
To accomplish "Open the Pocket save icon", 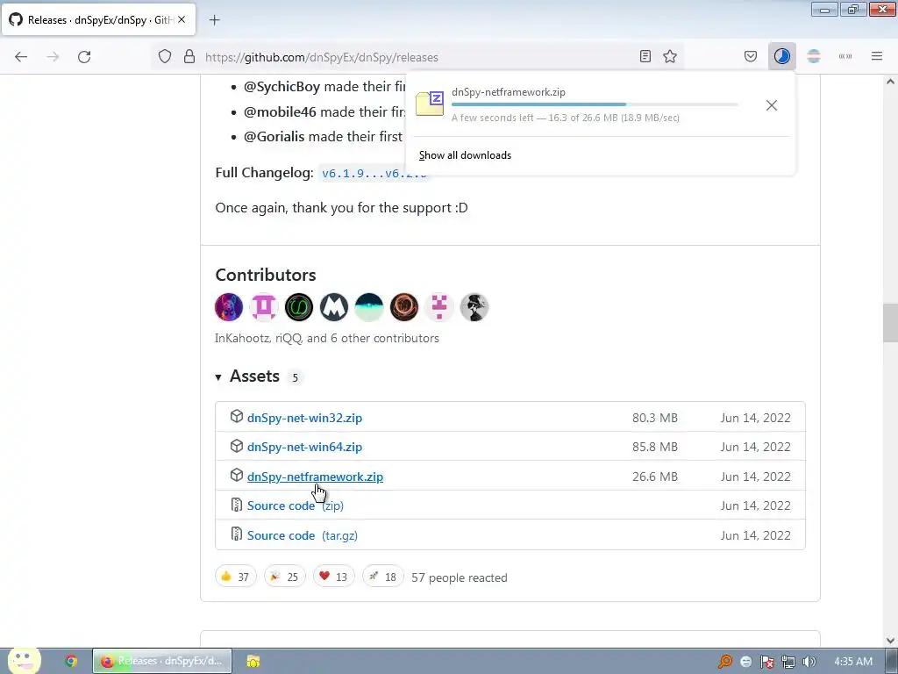I will 751,56.
